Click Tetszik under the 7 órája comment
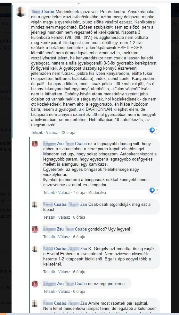This screenshot has height=315, width=179. [x=49, y=193]
